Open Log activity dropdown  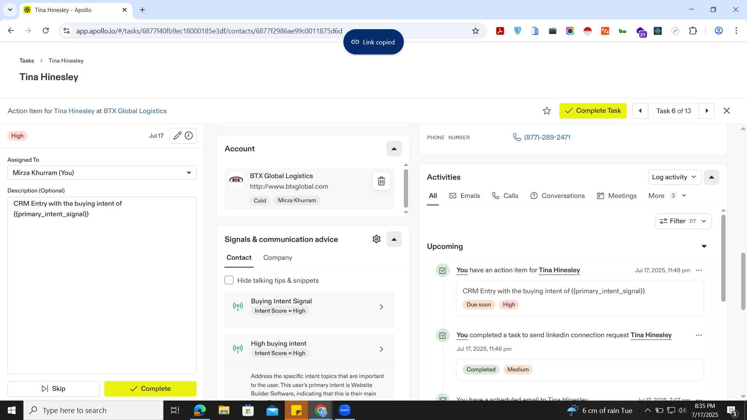(x=674, y=177)
